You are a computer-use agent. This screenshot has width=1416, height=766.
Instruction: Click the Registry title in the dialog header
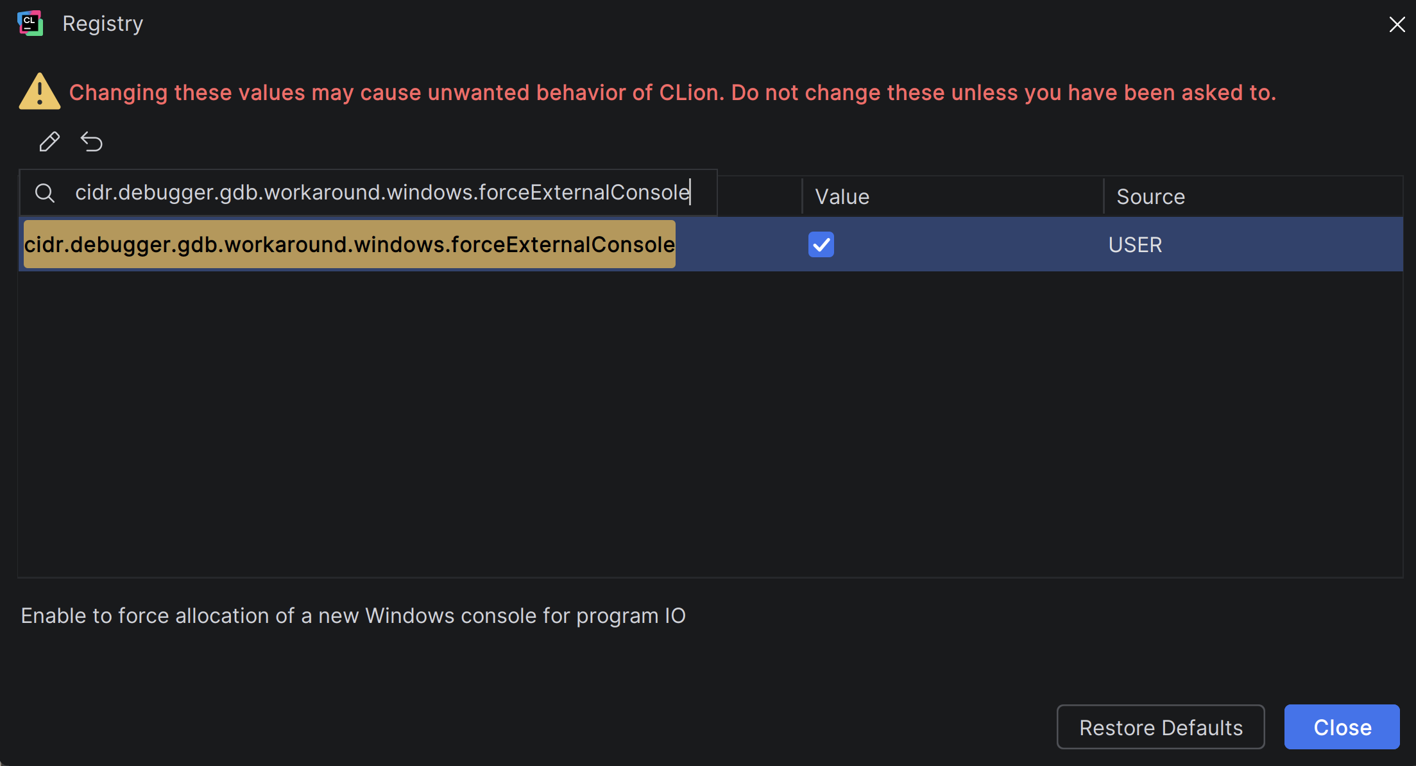102,23
